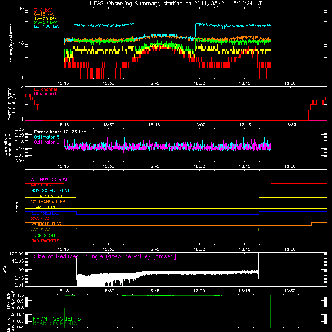Click the NON_SOLAR_EVENT flag label
The width and height of the screenshot is (332, 332).
(50, 190)
